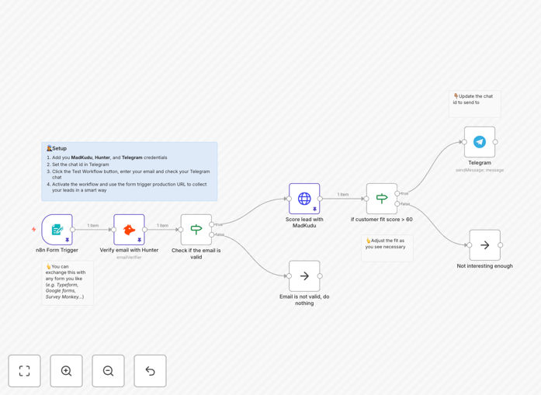The height and width of the screenshot is (395, 541).
Task: Select the Update the chat id note
Action: (x=475, y=104)
